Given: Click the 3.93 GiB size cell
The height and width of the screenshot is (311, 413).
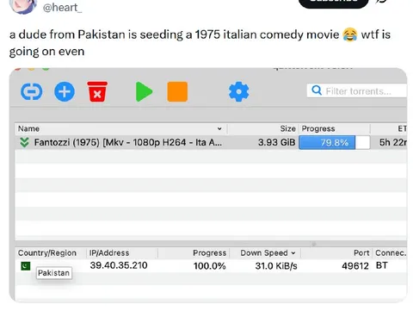Looking at the screenshot, I should 276,142.
